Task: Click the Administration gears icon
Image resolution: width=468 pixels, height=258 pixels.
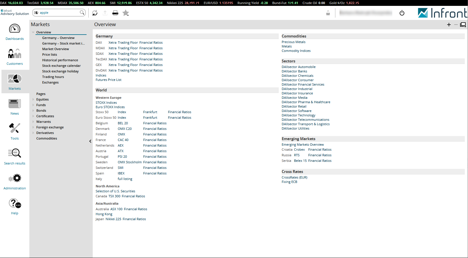Action: tap(15, 179)
